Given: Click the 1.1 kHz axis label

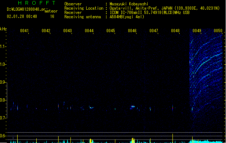Looking at the screenshot, I should point(3,46).
